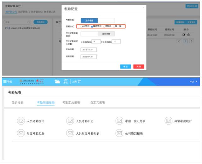The width and height of the screenshot is (202, 164).
Task: Switch to the 赋予到公司 tab
Action: (x=11, y=12)
